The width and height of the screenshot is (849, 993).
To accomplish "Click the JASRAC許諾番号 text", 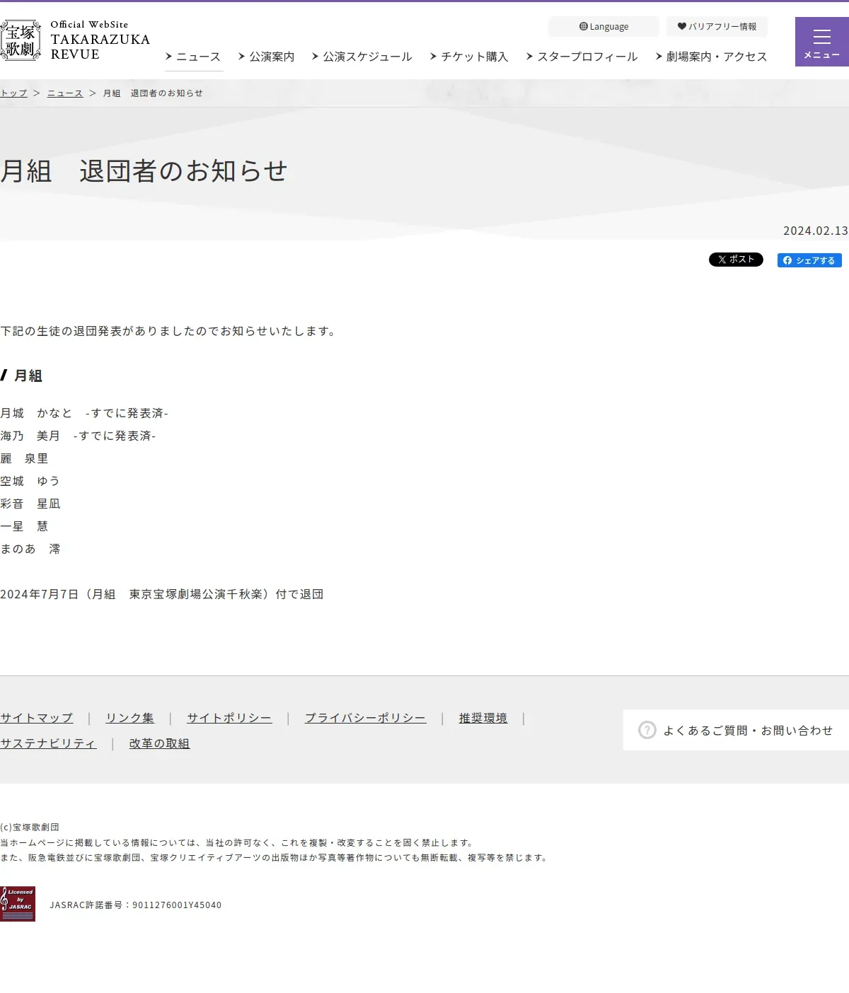I will pyautogui.click(x=136, y=905).
